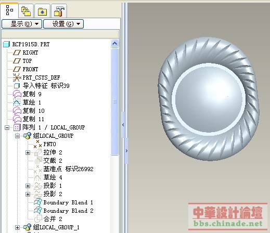Expand the 组LOCAL_GROUP_1 group node
270x233 pixels.
[x=17, y=227]
